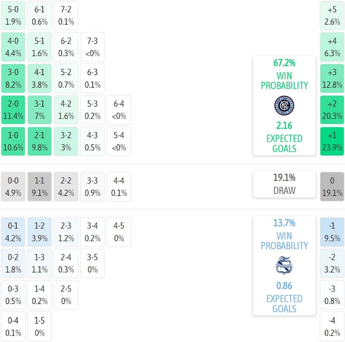Choose the 0 margin draw tile

332,186
